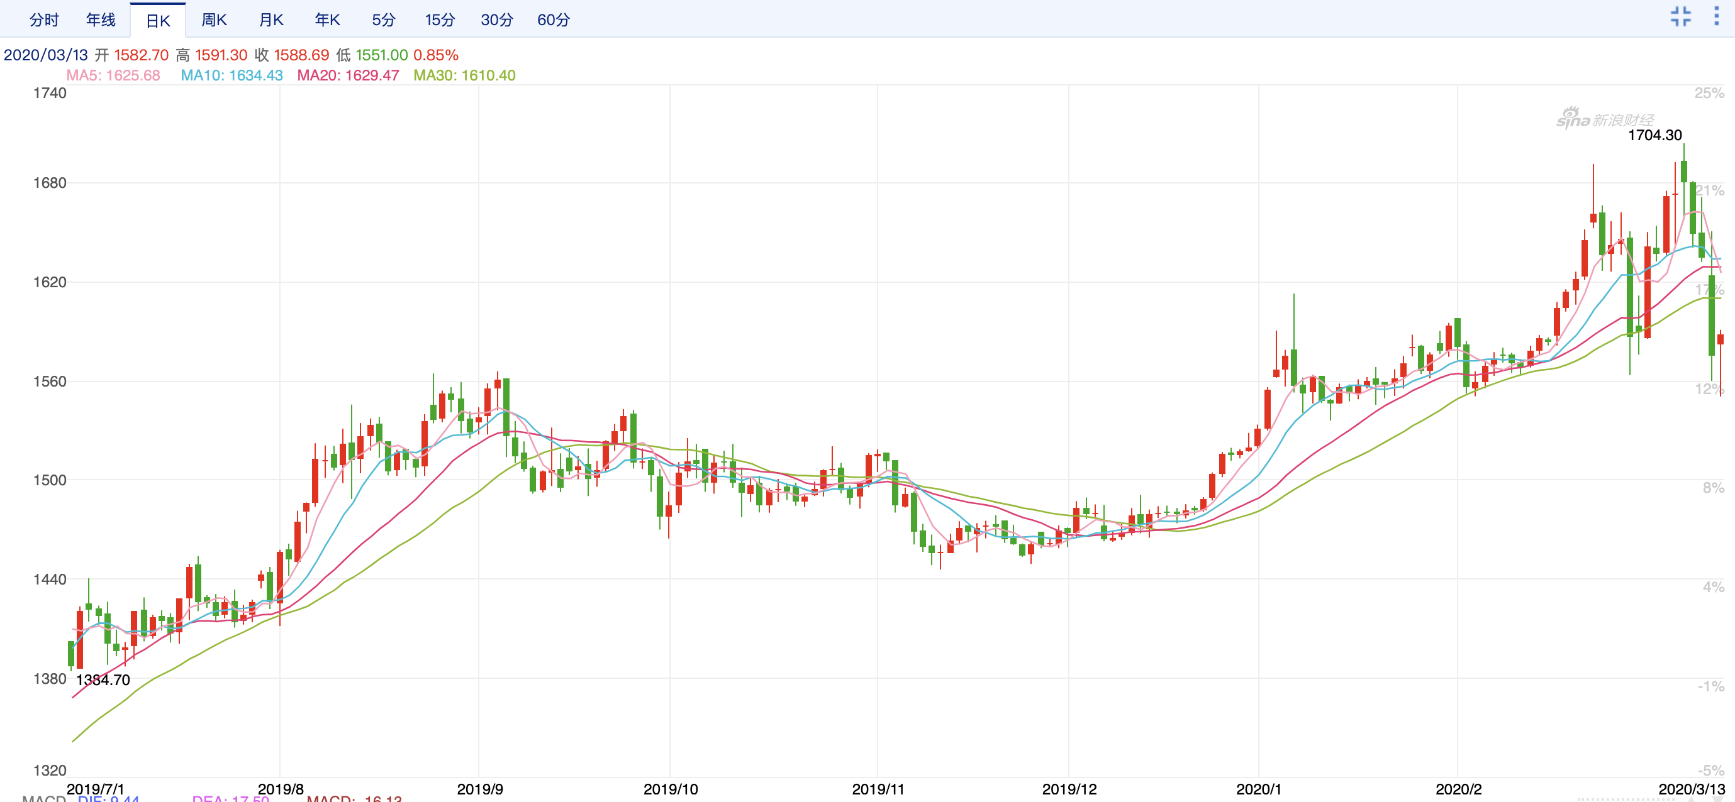Screen dimensions: 1735x802
Task: Click the 1320 price axis label
Action: pos(50,771)
